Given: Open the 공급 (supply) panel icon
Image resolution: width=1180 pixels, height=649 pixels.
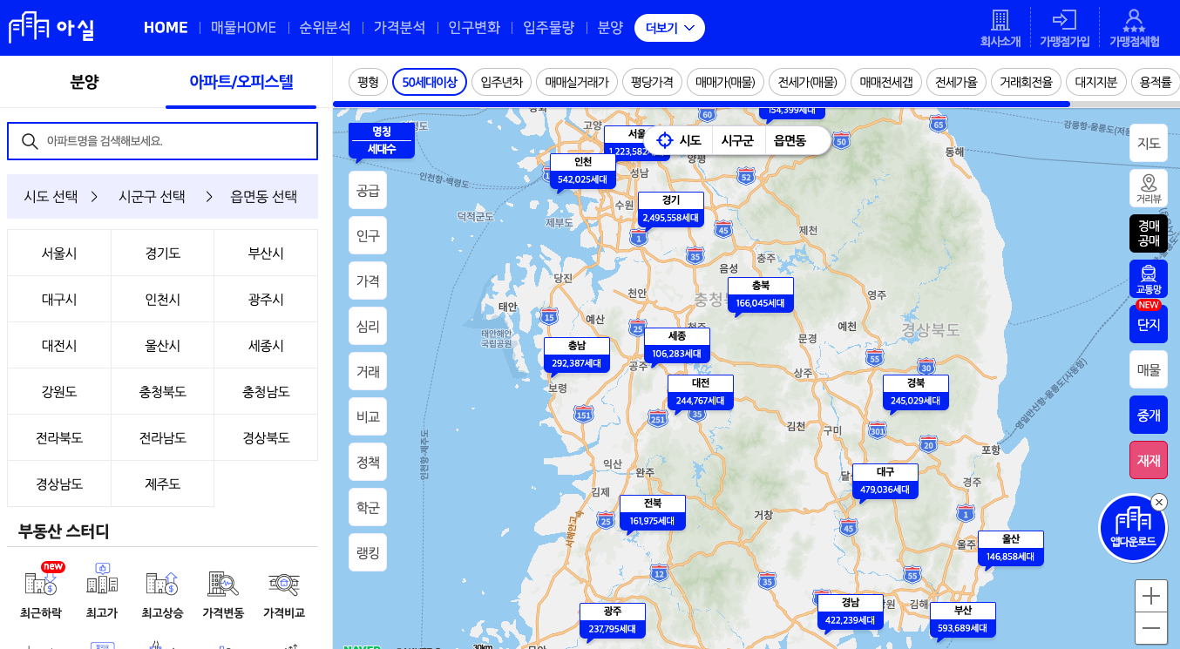Looking at the screenshot, I should coord(367,190).
